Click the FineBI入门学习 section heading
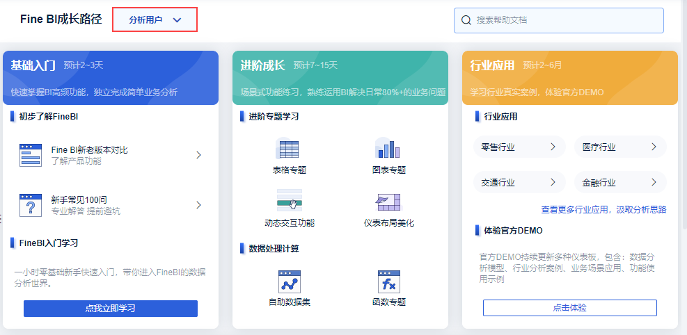 point(49,243)
